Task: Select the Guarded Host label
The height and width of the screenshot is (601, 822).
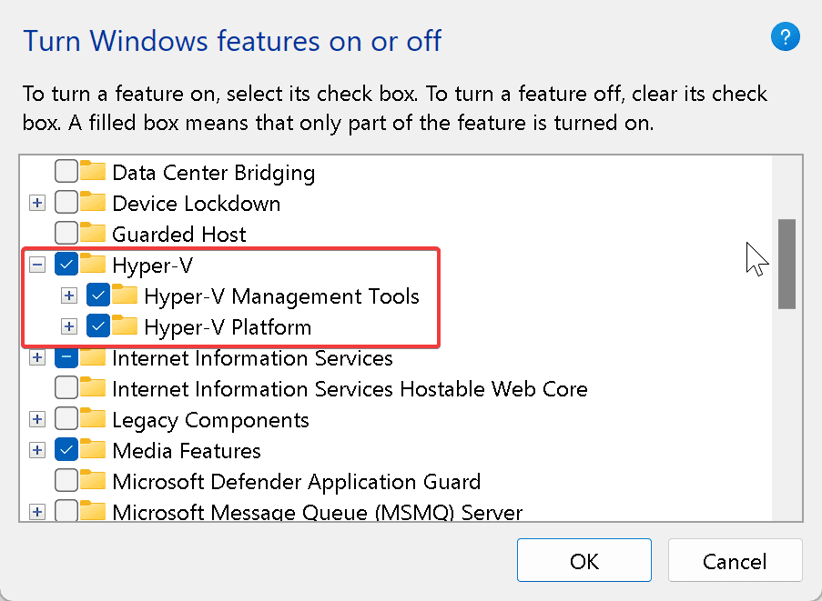Action: click(178, 234)
